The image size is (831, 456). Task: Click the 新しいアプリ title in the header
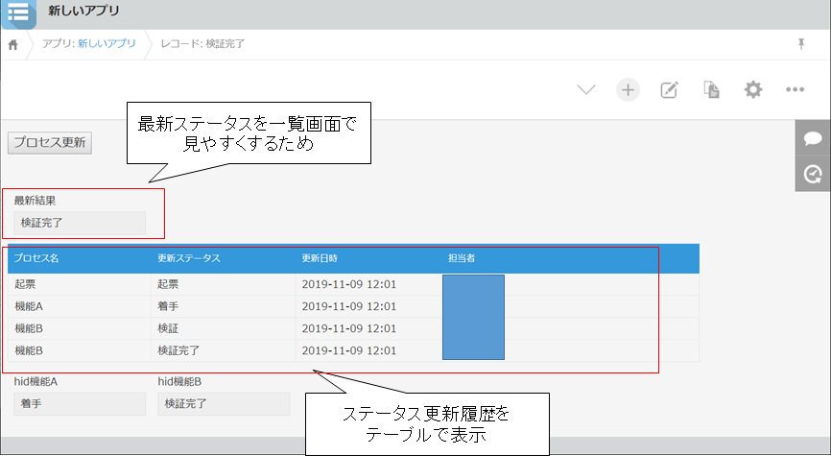[83, 11]
